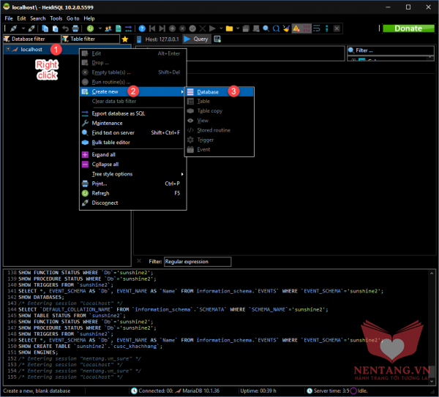Image resolution: width=439 pixels, height=397 pixels.
Task: Close the filter panel with the X
Action: click(139, 261)
